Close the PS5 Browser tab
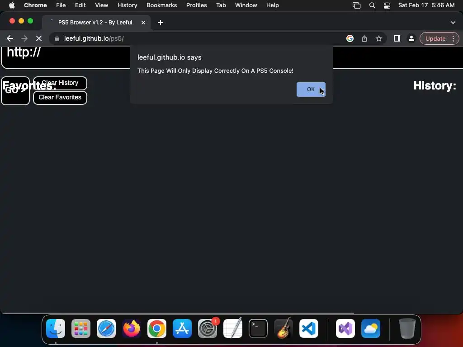This screenshot has width=463, height=347. [x=143, y=23]
